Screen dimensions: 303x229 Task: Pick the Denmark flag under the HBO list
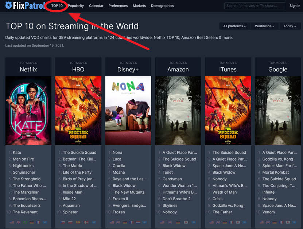tap(86, 222)
